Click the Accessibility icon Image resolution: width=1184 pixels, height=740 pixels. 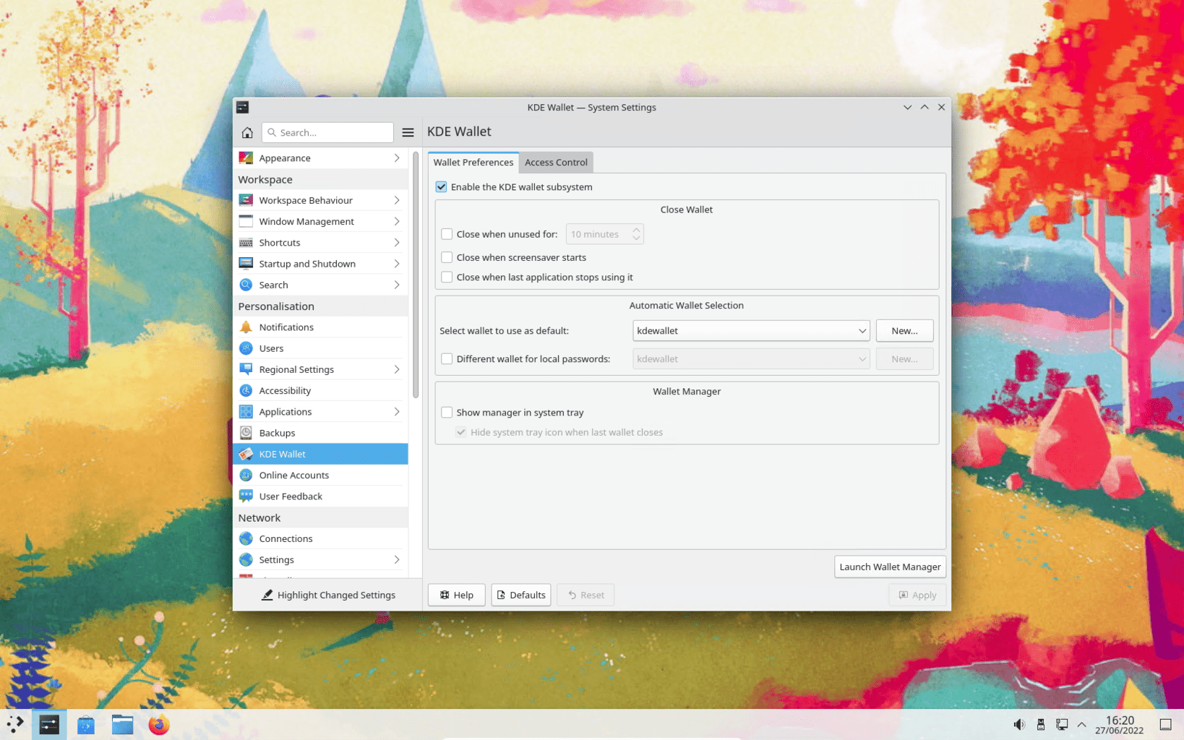coord(246,390)
